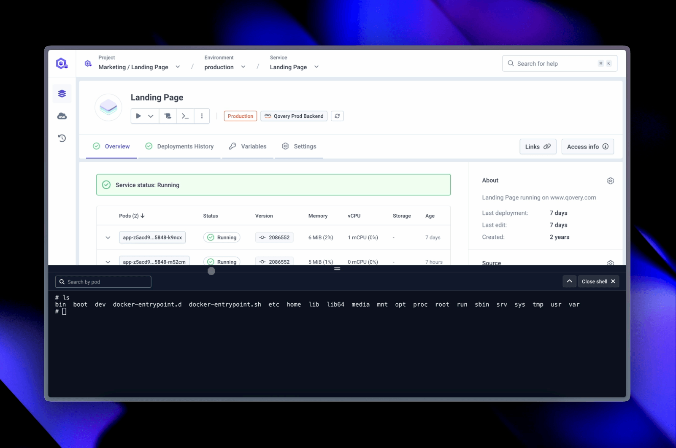Switch to the Overview tab

tap(111, 146)
